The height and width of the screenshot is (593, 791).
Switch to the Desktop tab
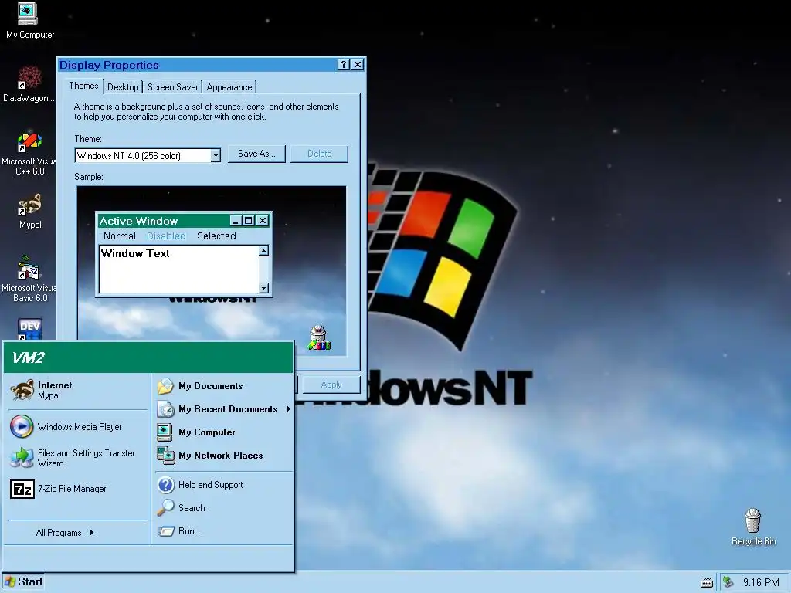[x=123, y=87]
